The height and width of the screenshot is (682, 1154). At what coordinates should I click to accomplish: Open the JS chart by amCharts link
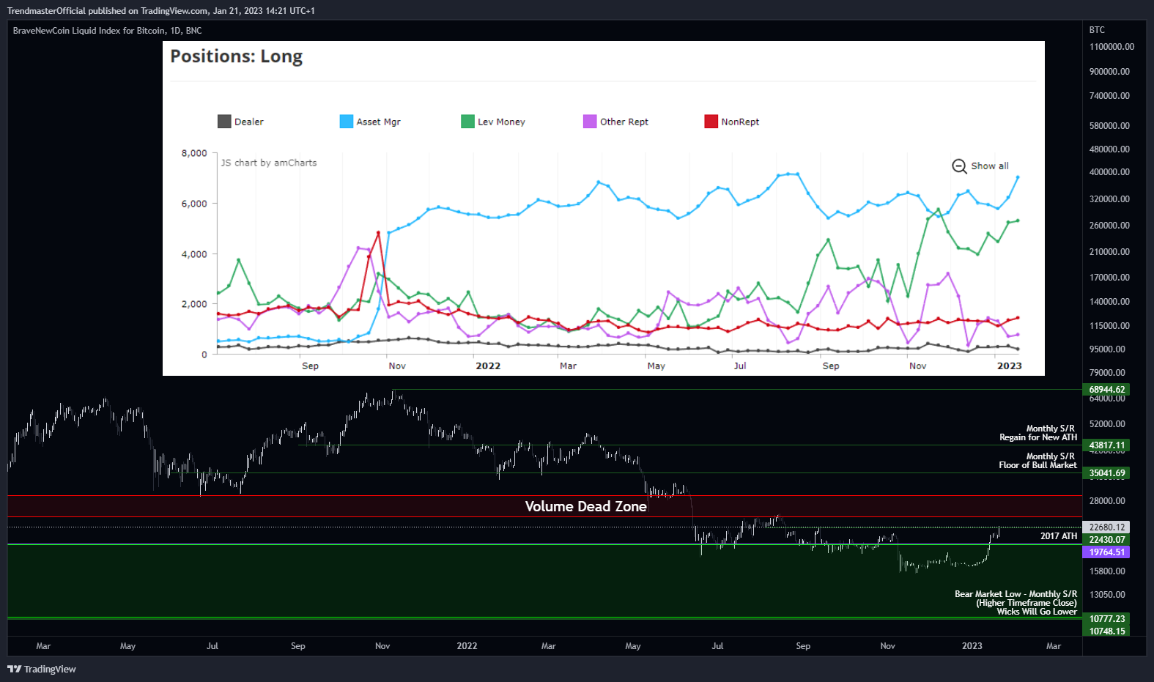tap(269, 163)
